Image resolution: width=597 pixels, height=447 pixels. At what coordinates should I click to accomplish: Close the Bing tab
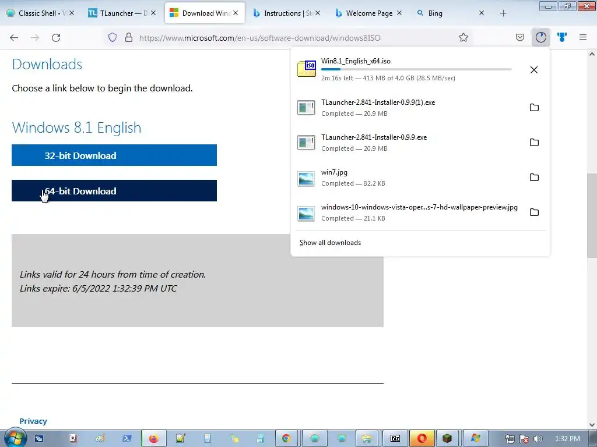tap(481, 13)
